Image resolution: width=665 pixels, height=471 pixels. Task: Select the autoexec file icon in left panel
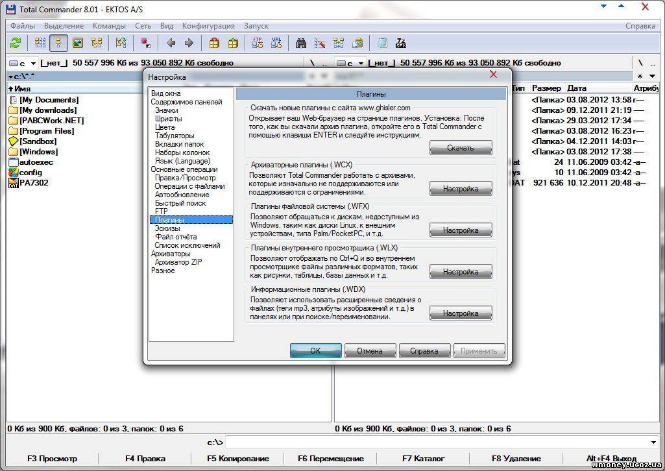pos(13,162)
